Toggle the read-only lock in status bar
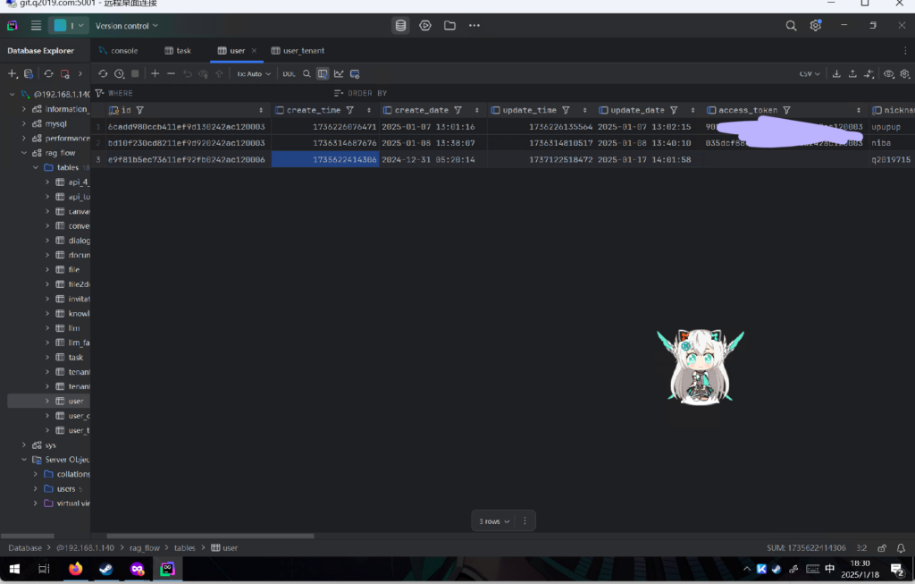915x584 pixels. point(882,547)
